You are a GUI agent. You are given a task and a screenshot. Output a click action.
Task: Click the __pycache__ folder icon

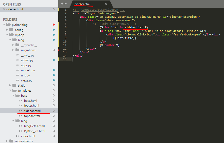pyautogui.click(x=18, y=45)
